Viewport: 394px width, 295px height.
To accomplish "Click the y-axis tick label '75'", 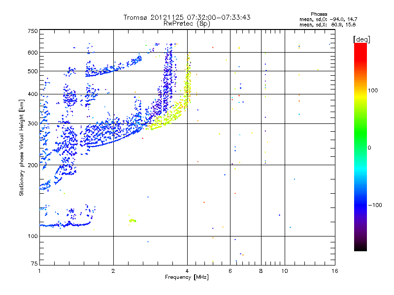I will (x=34, y=264).
